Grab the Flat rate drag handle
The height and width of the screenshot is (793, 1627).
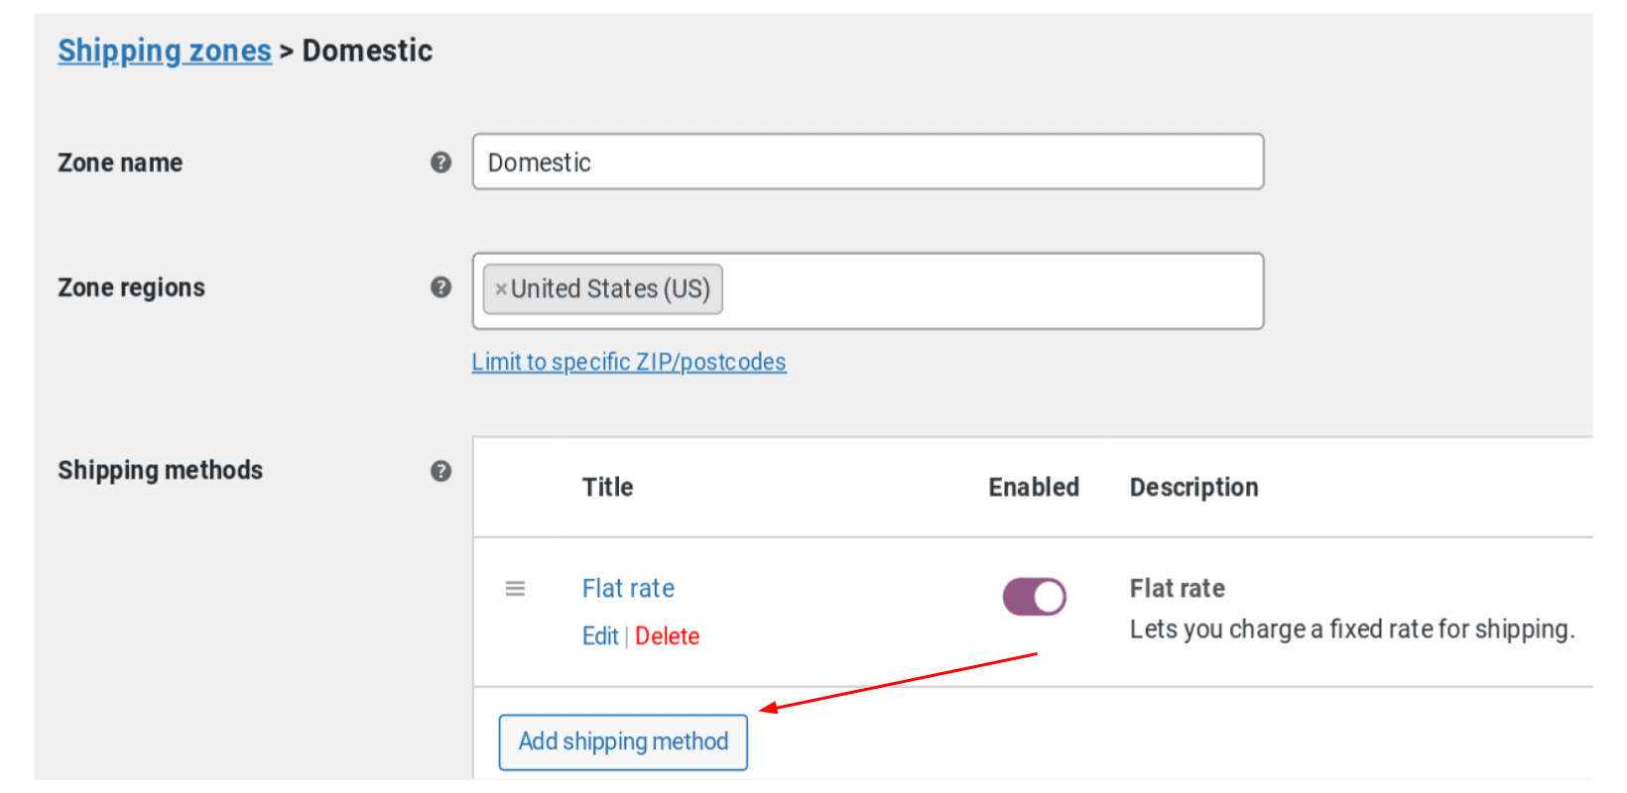[x=515, y=588]
